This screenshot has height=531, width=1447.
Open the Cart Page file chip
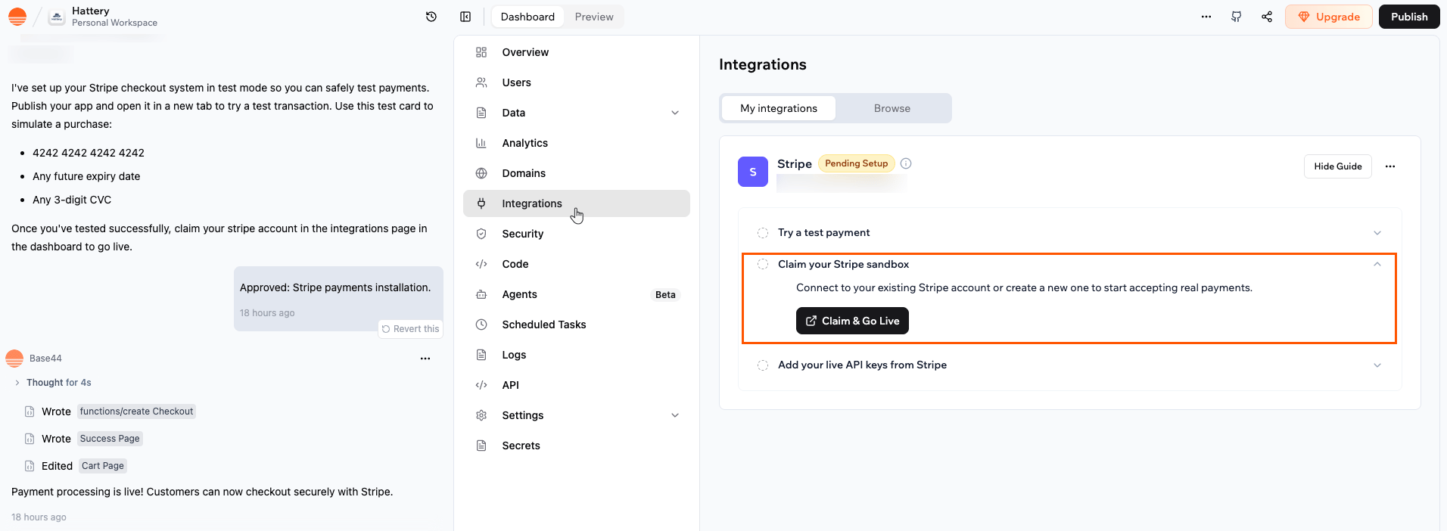[103, 466]
